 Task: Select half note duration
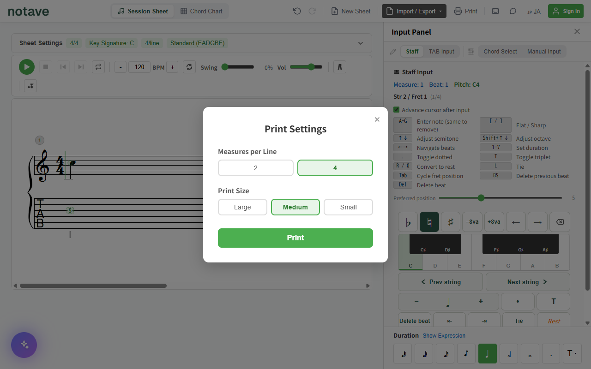tap(509, 353)
